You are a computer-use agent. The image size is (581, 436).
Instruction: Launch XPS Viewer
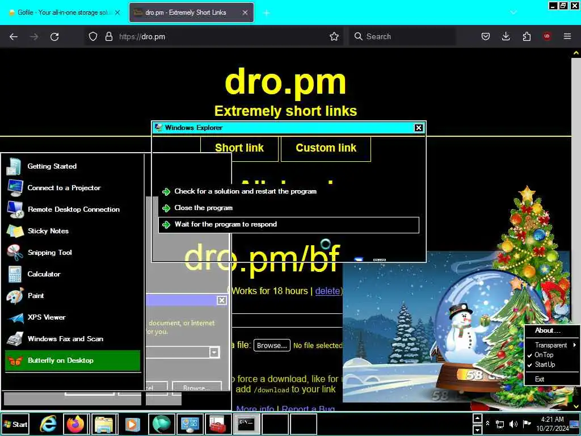pos(73,317)
